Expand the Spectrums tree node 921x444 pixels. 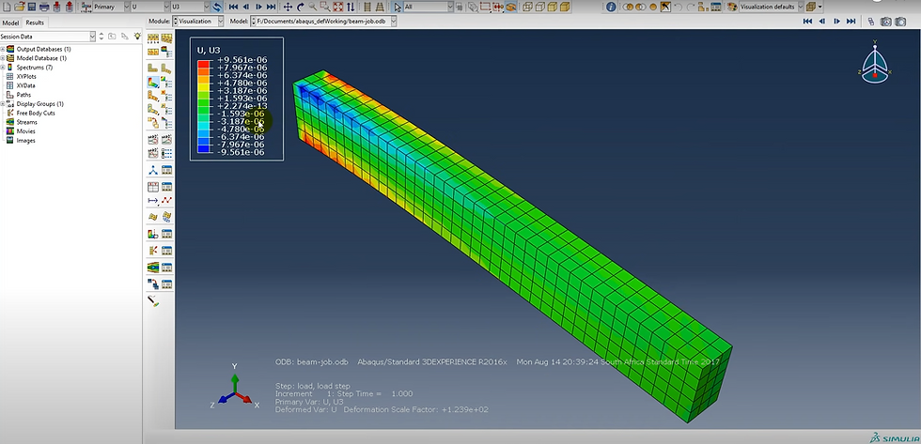pos(2,68)
